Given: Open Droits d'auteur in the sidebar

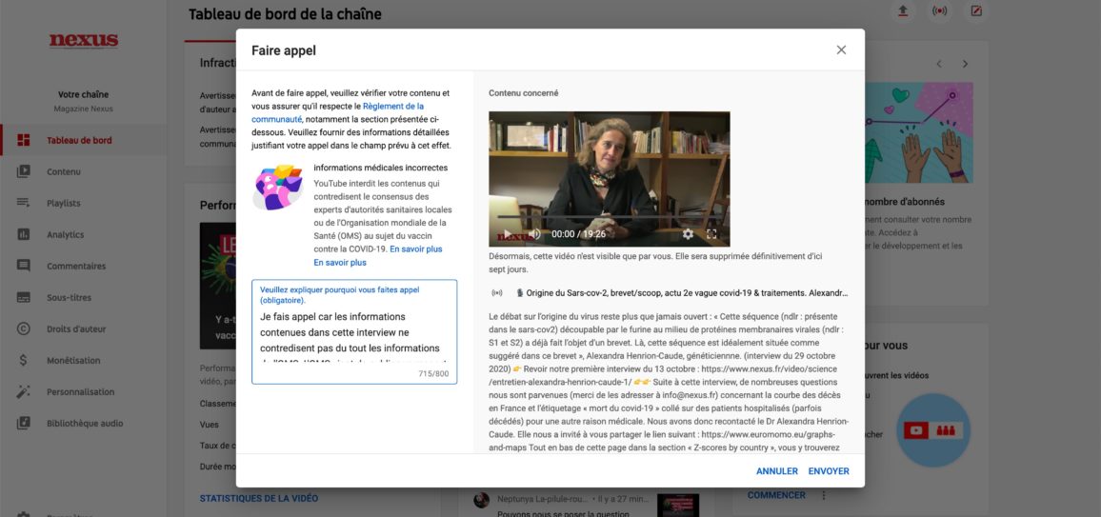Looking at the screenshot, I should (83, 329).
